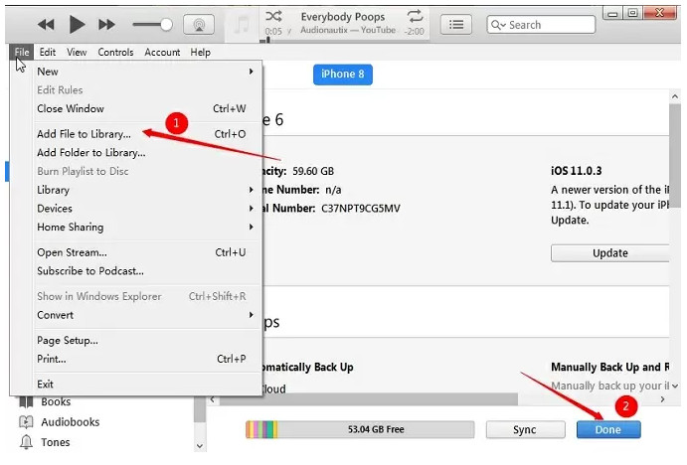Viewport: 687px width, 465px height.
Task: Click the iPhone 8 device button
Action: [x=343, y=74]
